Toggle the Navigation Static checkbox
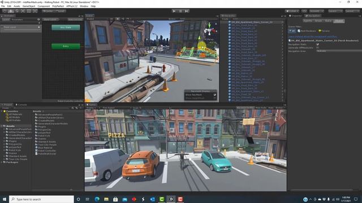 pyautogui.click(x=318, y=45)
